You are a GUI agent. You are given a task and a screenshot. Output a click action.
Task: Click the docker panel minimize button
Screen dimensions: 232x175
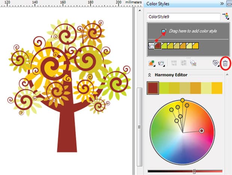[229, 4]
